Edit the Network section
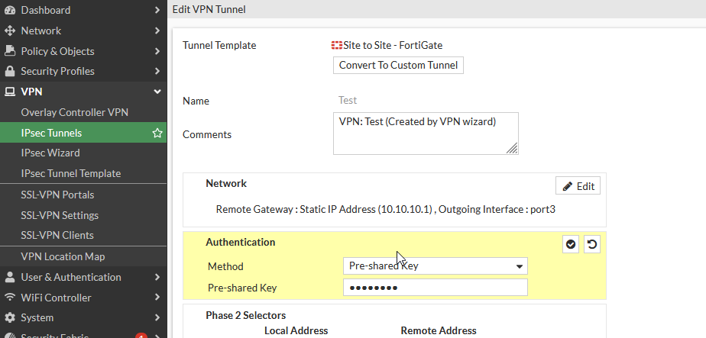The height and width of the screenshot is (338, 706). click(x=578, y=186)
